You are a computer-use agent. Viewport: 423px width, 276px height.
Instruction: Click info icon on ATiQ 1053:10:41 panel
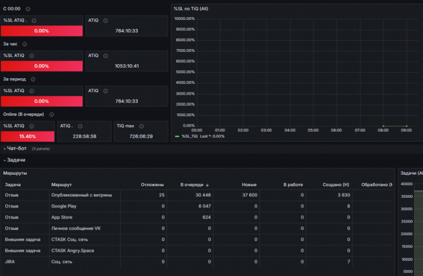pyautogui.click(x=106, y=56)
